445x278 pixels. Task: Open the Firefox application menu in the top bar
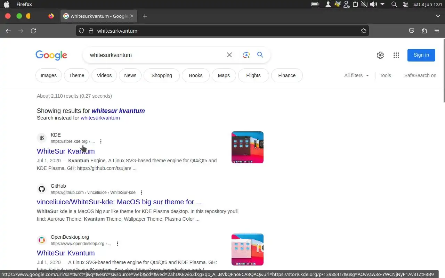pos(24,4)
